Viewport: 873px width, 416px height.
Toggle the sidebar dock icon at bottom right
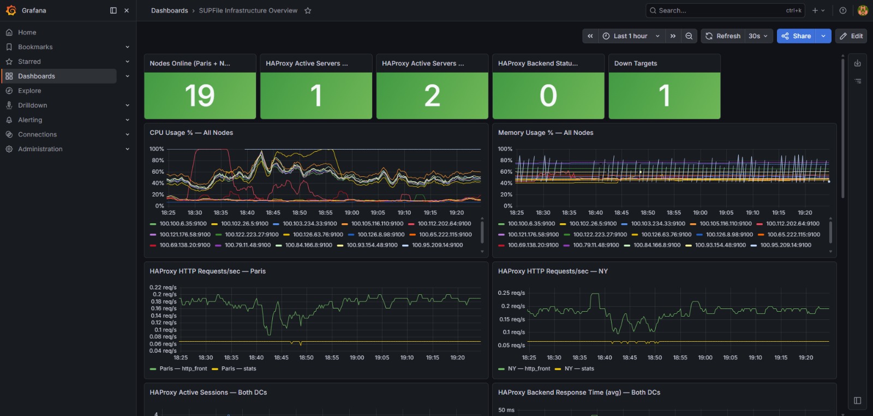pyautogui.click(x=858, y=401)
